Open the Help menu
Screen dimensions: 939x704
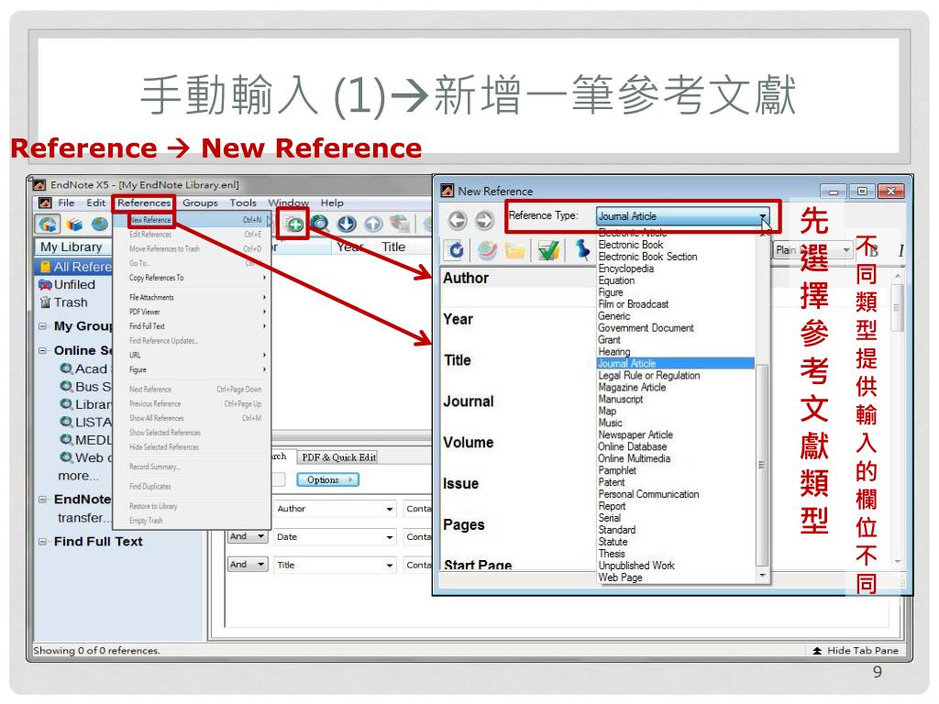tap(332, 203)
